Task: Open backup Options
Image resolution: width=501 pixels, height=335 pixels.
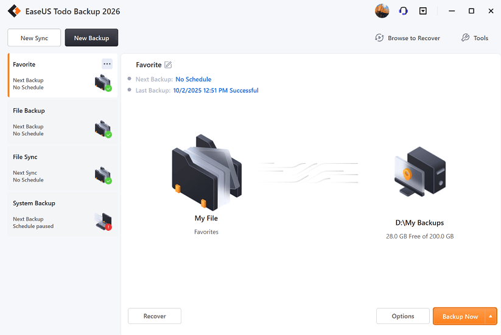Action: pyautogui.click(x=403, y=316)
